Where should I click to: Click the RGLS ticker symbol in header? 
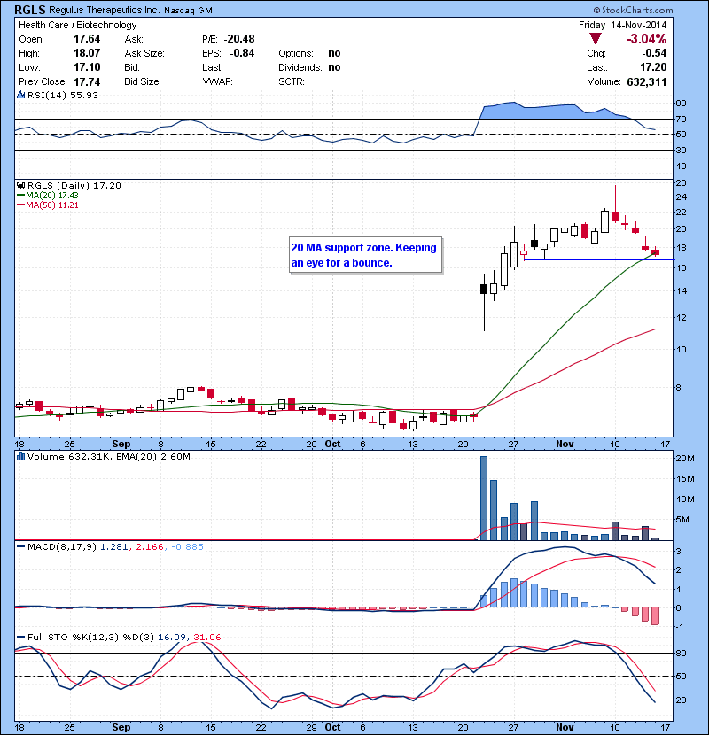click(29, 10)
